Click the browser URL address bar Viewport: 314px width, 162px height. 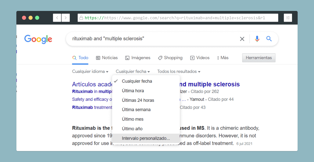pos(178,18)
